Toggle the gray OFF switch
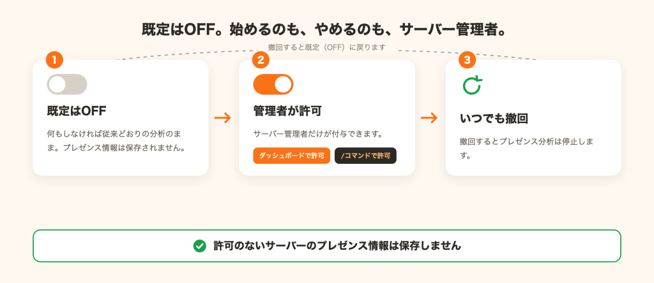 67,85
